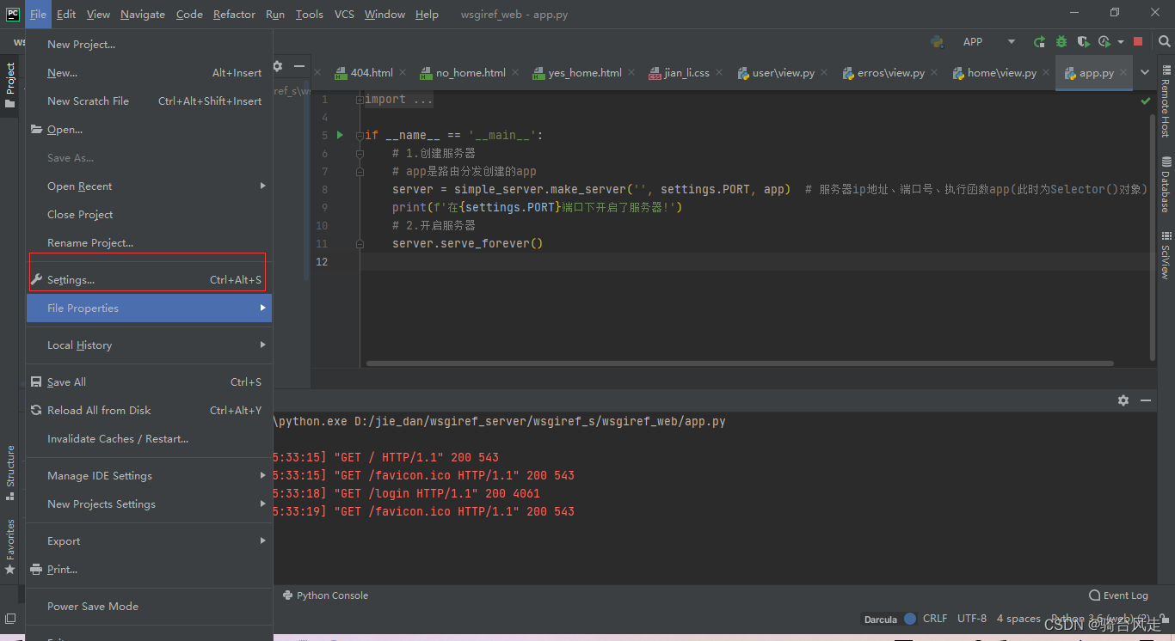Open the Python Console tool window

pos(331,595)
